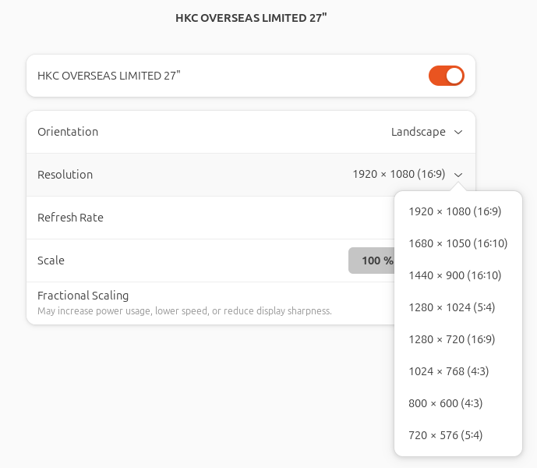Select the 720 × 576 (5:4) resolution

point(445,435)
